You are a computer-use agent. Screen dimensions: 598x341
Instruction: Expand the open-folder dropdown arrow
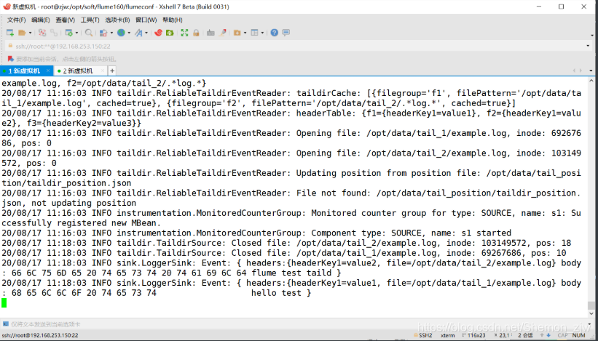click(30, 33)
